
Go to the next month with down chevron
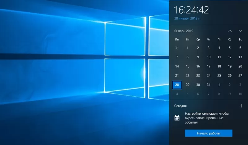click(240, 31)
